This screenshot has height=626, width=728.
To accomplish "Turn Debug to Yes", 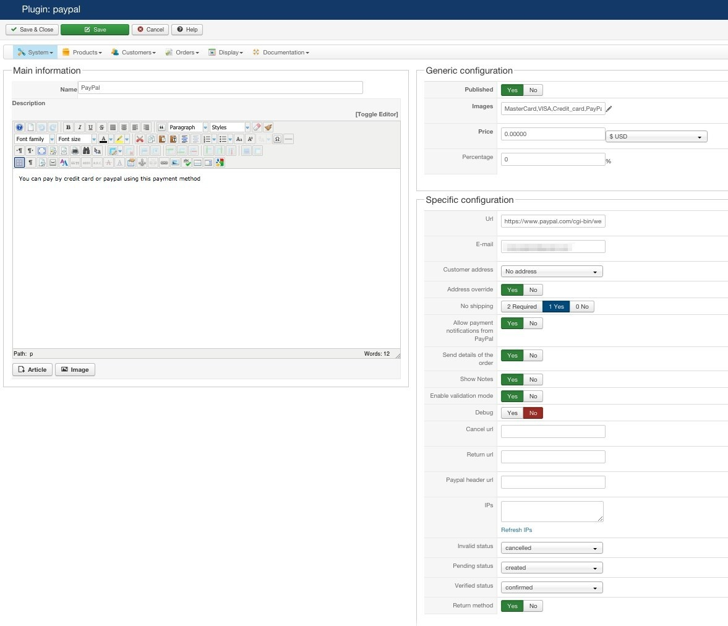I will [x=512, y=413].
